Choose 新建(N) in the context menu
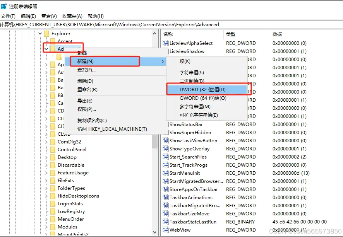 tap(115, 61)
